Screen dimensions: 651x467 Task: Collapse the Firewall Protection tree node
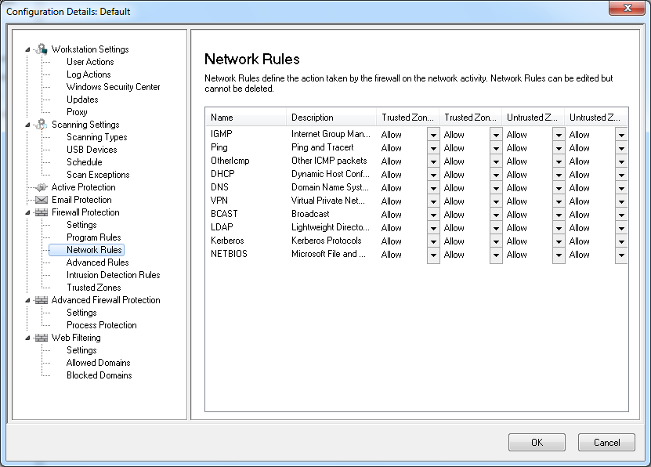[x=28, y=212]
